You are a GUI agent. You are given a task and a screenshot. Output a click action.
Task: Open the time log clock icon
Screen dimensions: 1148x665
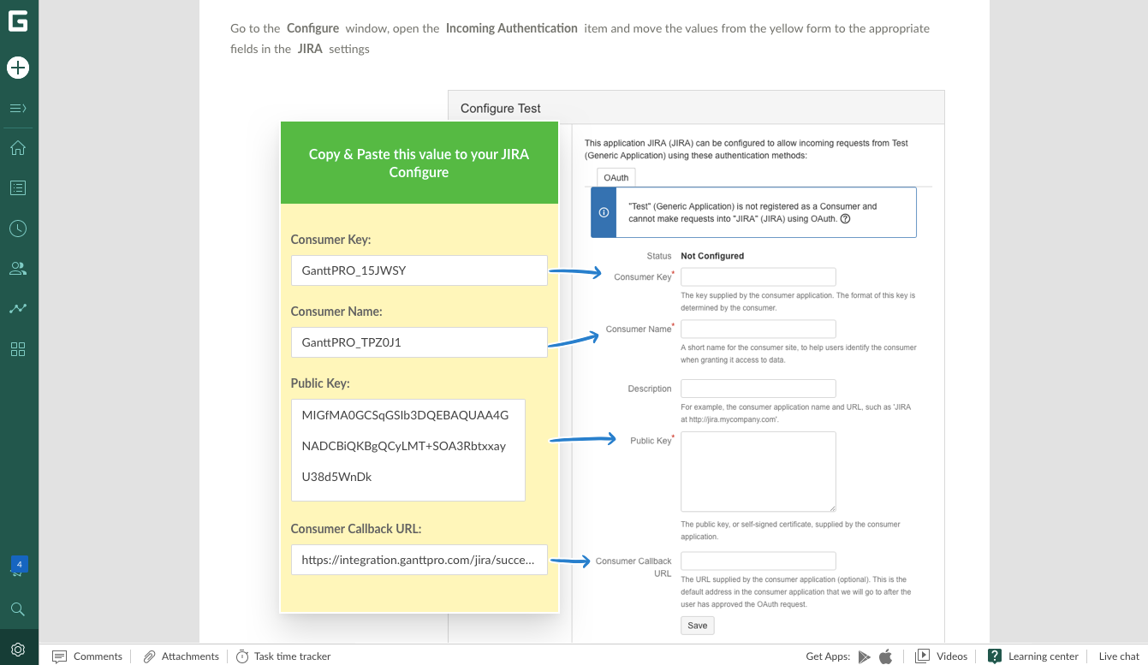point(19,229)
